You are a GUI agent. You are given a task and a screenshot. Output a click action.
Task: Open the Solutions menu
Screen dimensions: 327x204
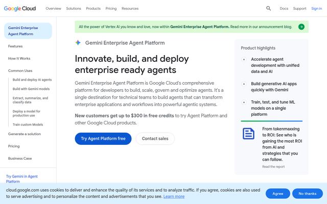pyautogui.click(x=74, y=9)
